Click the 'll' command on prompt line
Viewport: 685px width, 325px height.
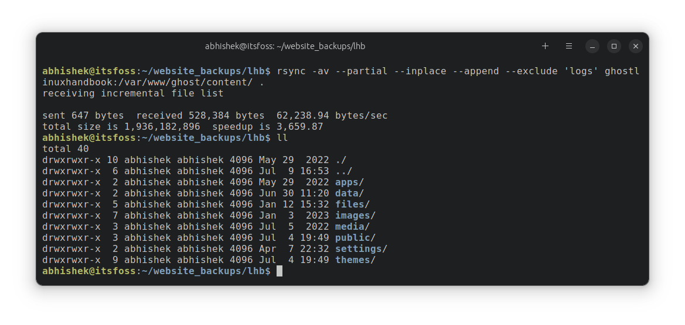coord(282,138)
